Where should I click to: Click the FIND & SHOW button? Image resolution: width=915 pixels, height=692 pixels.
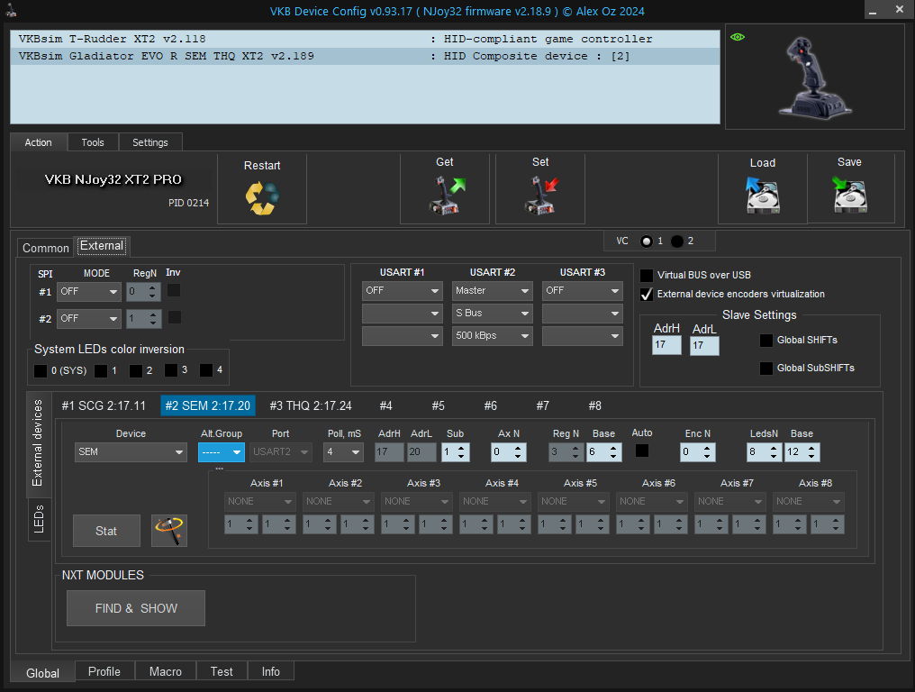tap(136, 608)
